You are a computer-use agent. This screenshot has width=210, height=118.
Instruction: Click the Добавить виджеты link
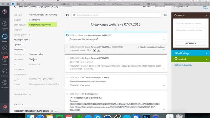pyautogui.click(x=183, y=65)
